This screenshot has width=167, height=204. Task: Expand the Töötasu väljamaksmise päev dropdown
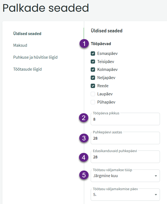coord(125,194)
